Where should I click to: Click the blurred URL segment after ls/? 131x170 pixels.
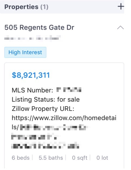54,127
